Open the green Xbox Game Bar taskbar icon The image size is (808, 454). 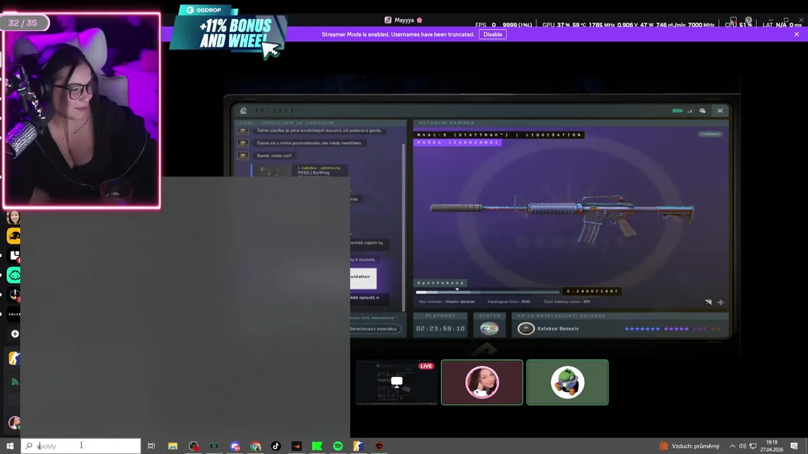click(214, 446)
